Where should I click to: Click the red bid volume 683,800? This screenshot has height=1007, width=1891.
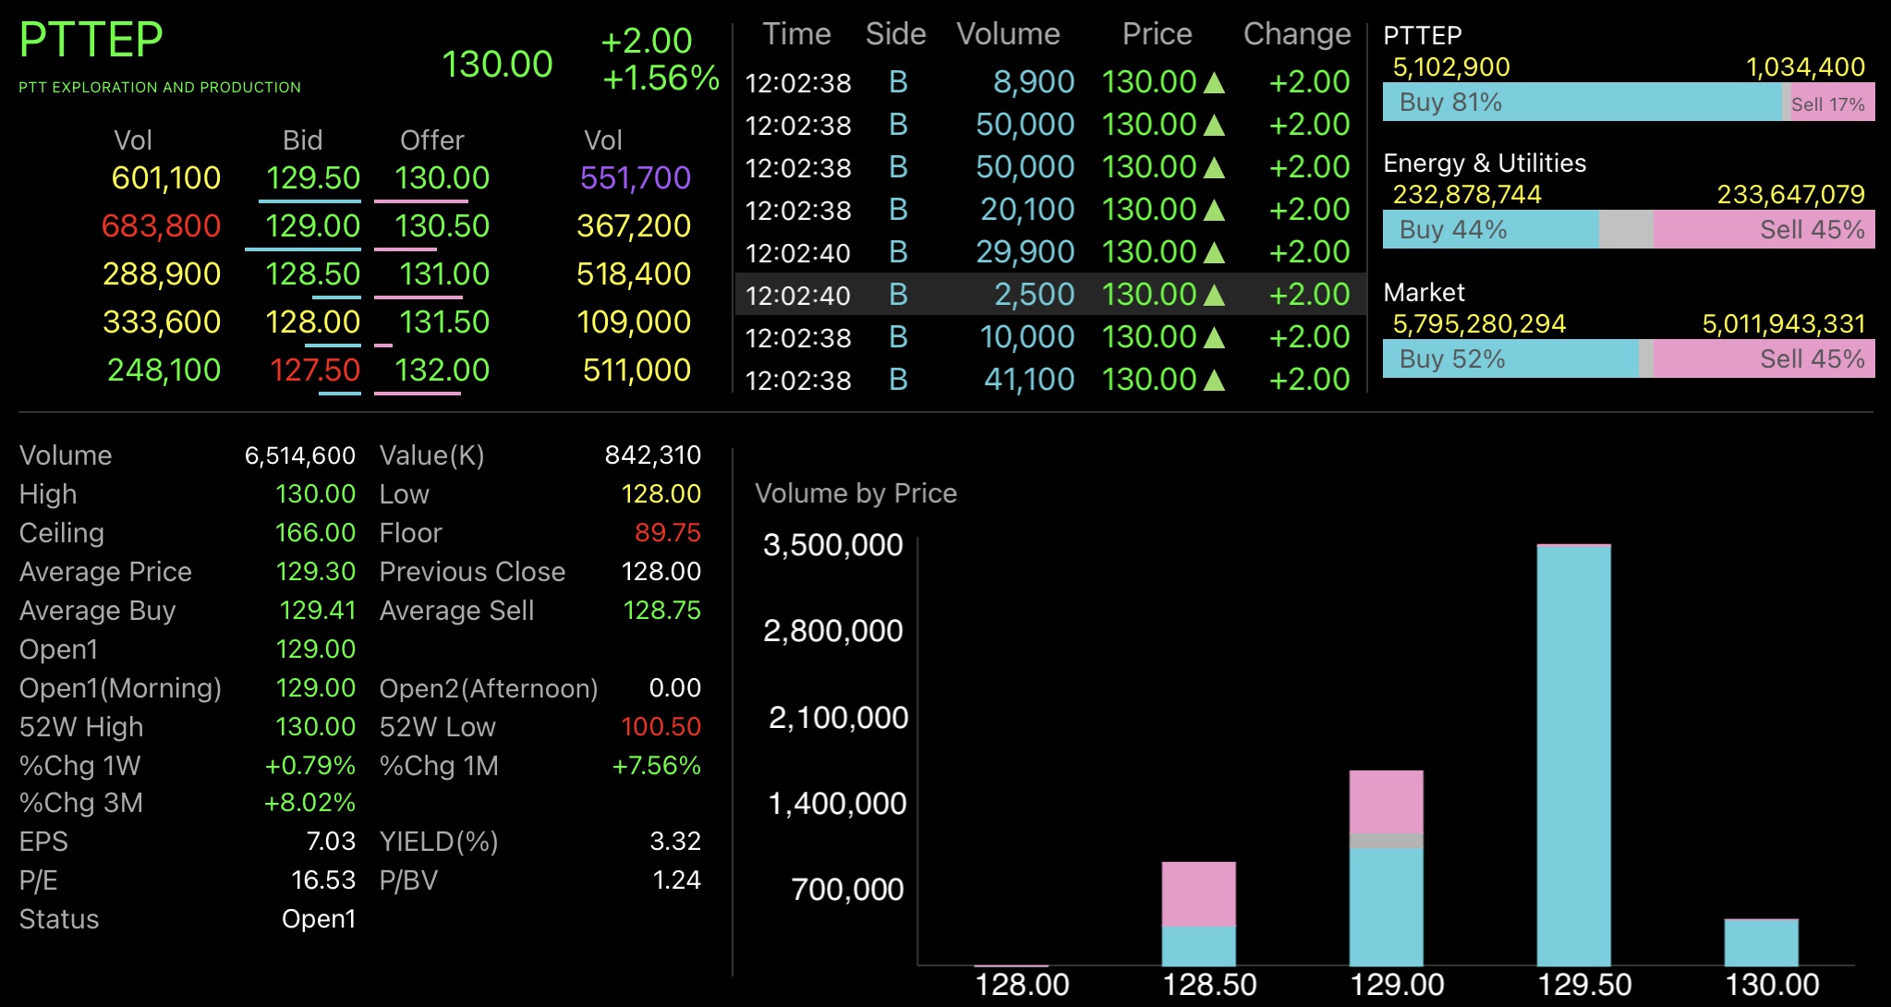coord(161,225)
